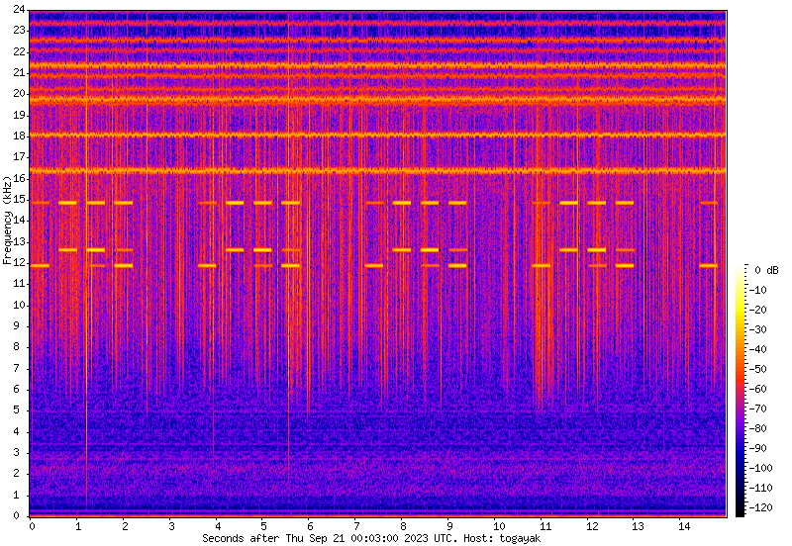
Task: Click the 18 kHz frequency axis tick label
Action: pos(19,136)
